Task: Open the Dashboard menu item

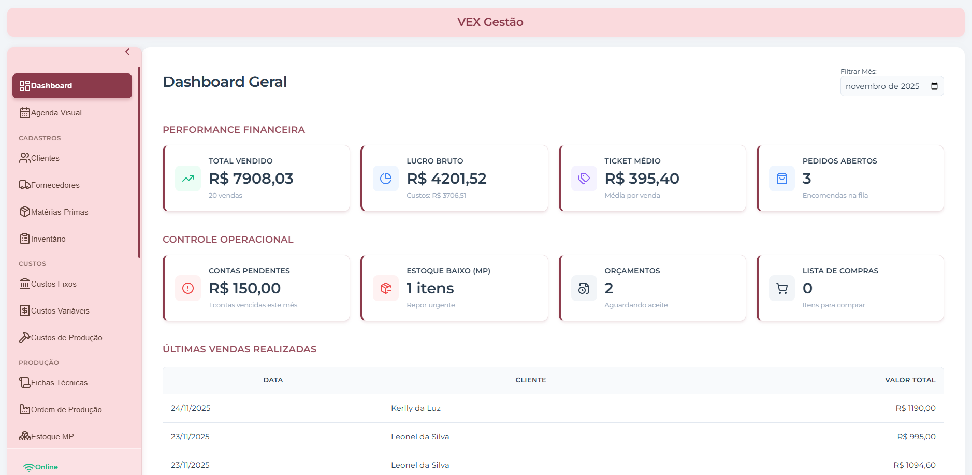Action: click(x=72, y=86)
